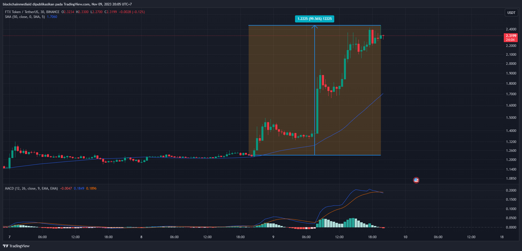Click the date label 10 on time axis
The height and width of the screenshot is (251, 522).
405,237
